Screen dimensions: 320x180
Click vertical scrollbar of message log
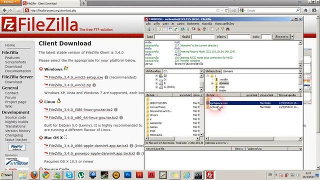[x=300, y=54]
